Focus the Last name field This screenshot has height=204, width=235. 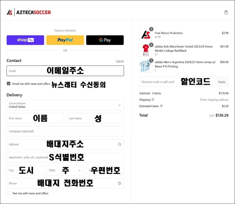(x=95, y=118)
